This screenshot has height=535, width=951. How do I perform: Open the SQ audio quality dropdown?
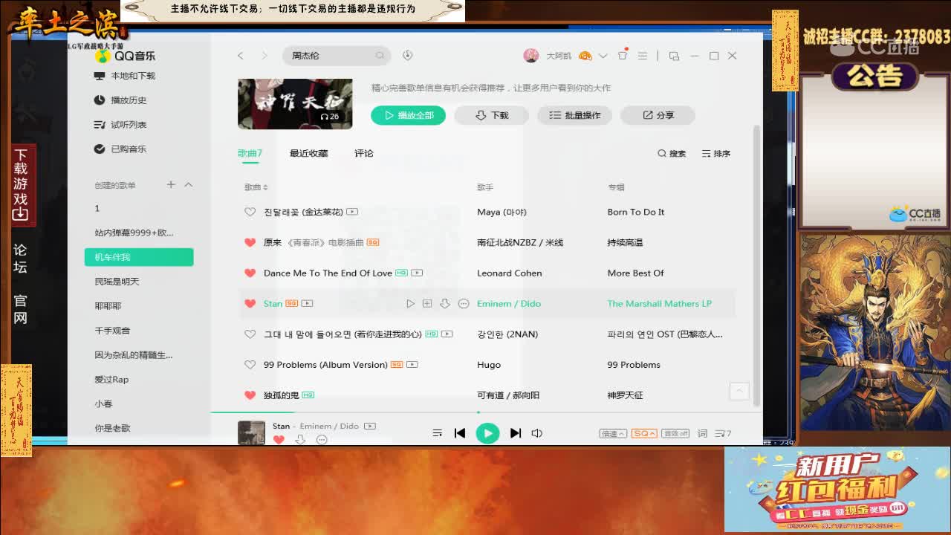644,433
